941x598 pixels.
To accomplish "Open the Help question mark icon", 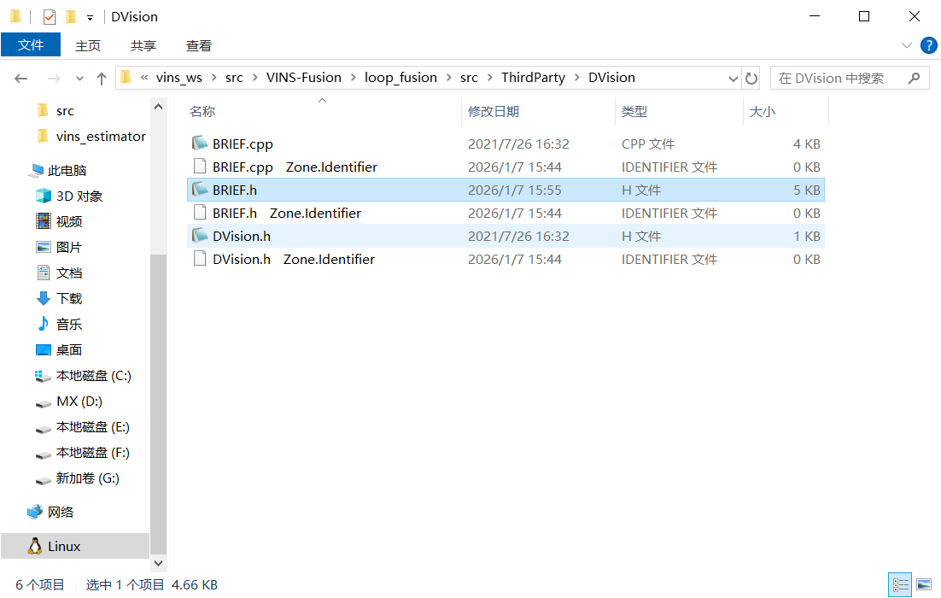I will (927, 45).
